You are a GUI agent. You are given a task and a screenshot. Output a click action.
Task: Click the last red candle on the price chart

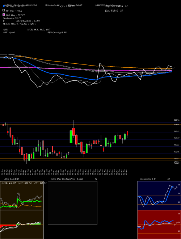(127, 133)
